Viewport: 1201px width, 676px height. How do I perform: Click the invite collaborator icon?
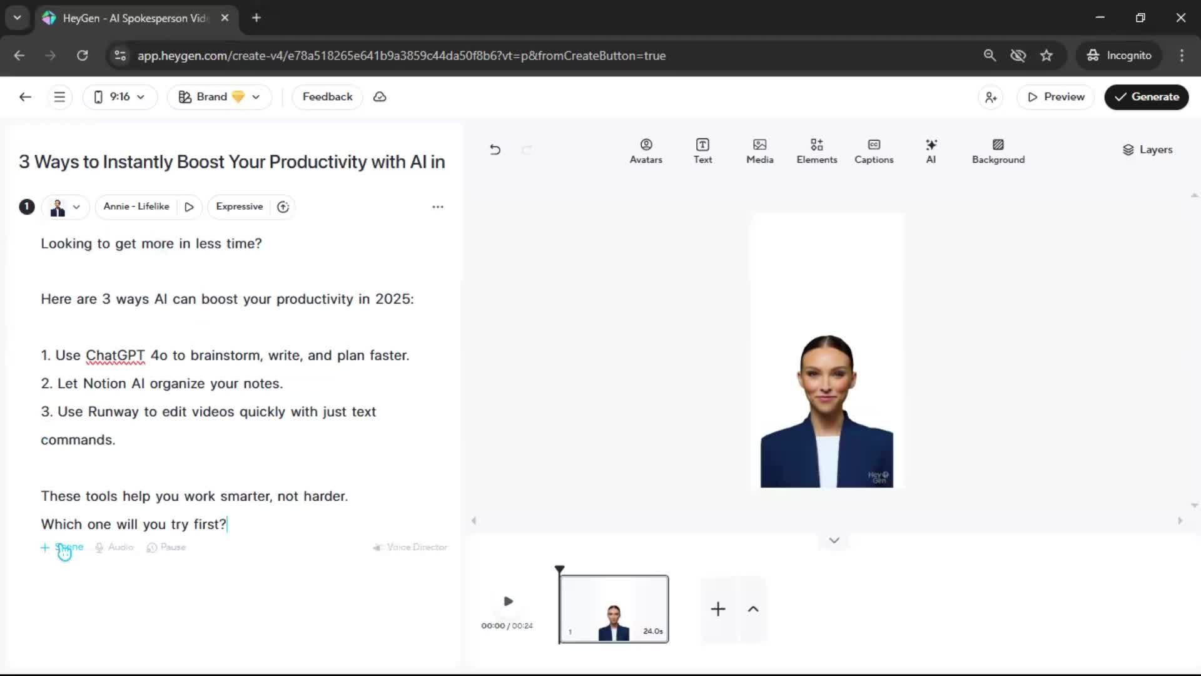[x=990, y=97]
